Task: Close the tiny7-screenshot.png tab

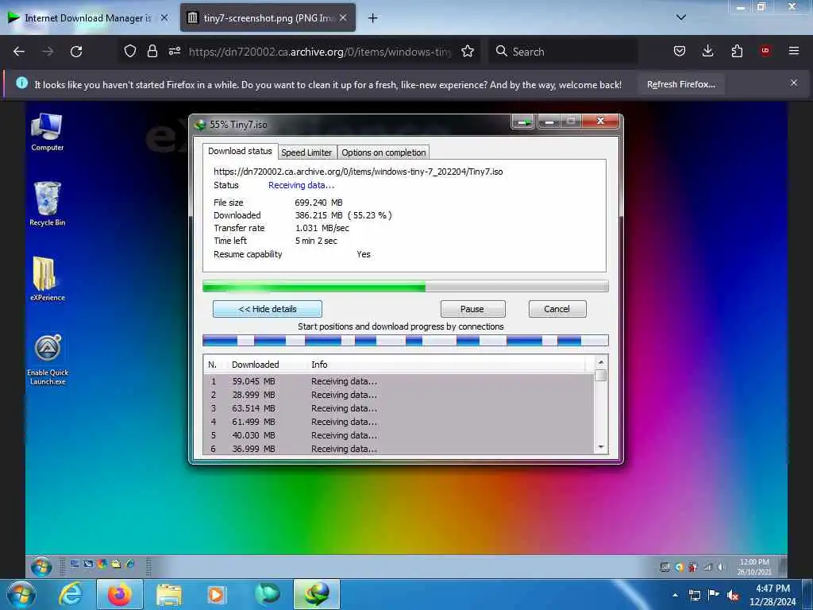Action: pyautogui.click(x=343, y=17)
